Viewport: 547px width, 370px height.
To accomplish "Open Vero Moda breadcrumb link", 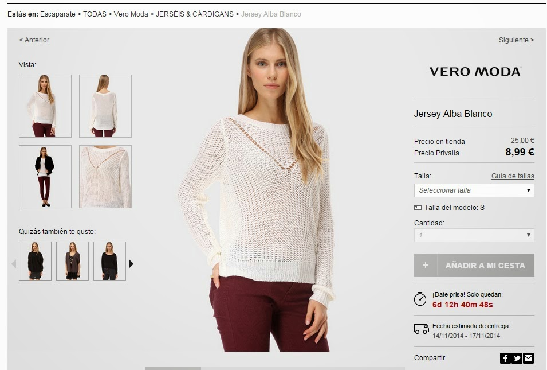I will [x=131, y=14].
